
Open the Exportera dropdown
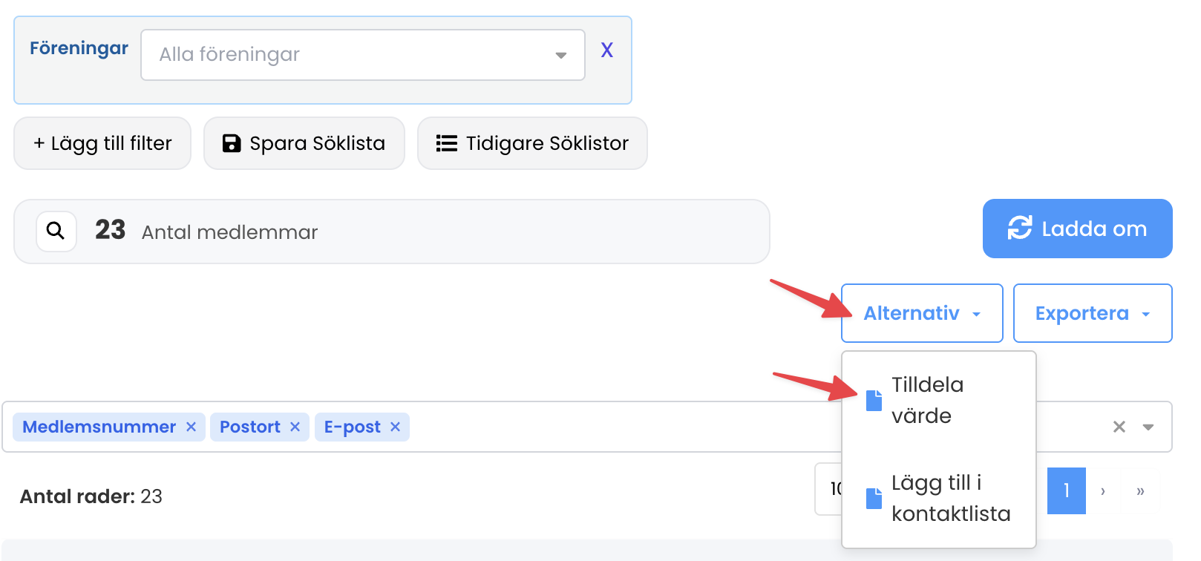(x=1092, y=312)
